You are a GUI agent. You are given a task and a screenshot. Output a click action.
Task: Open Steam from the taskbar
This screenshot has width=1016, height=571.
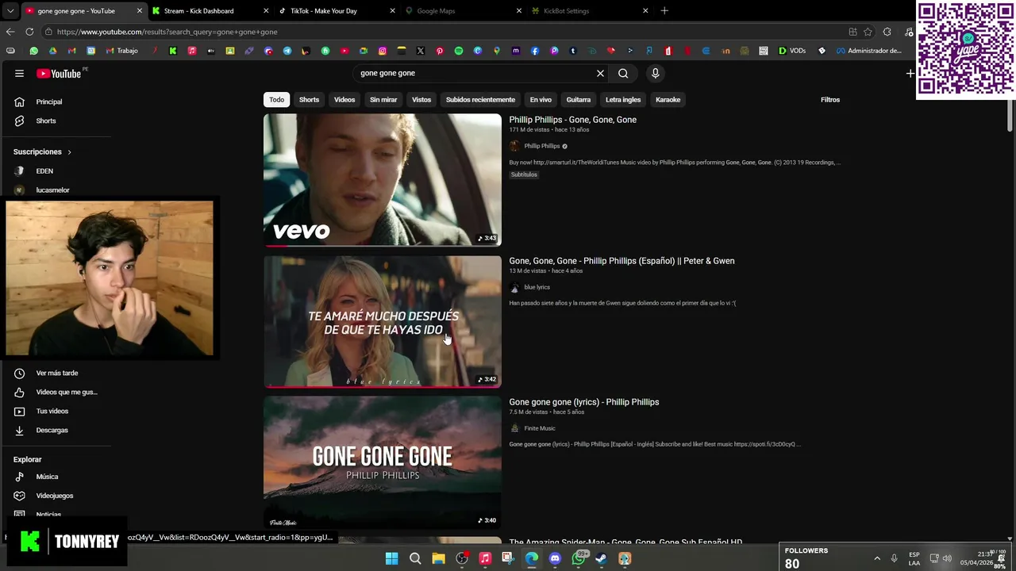[x=602, y=559]
